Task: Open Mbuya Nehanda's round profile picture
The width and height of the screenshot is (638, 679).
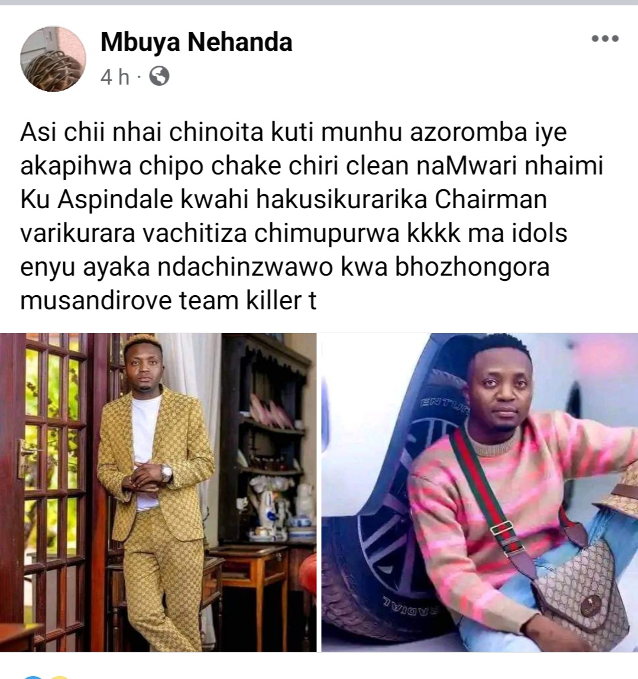Action: coord(53,59)
